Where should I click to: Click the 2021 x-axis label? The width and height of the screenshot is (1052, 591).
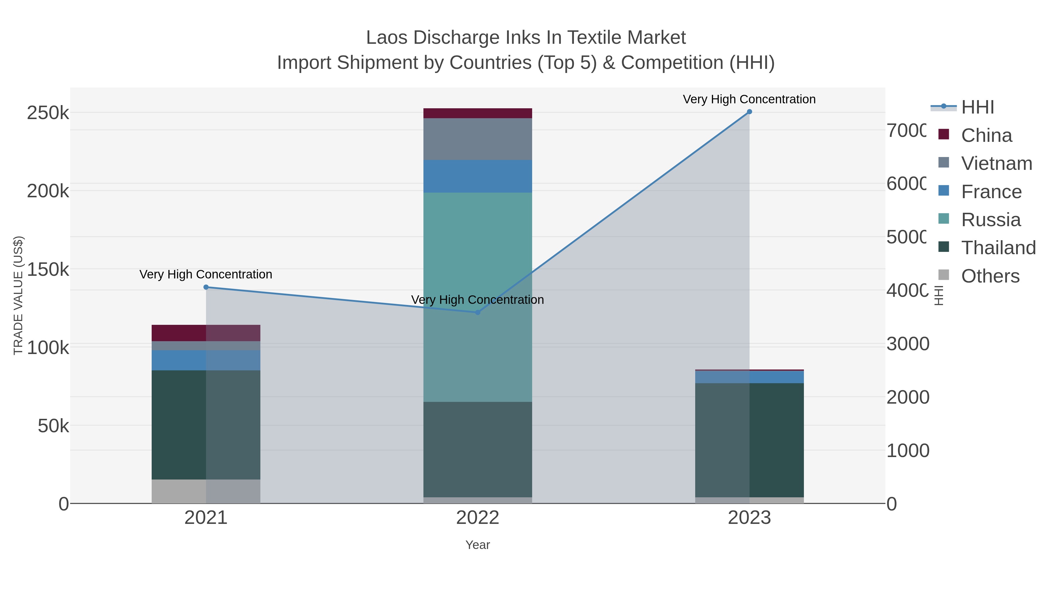(206, 517)
